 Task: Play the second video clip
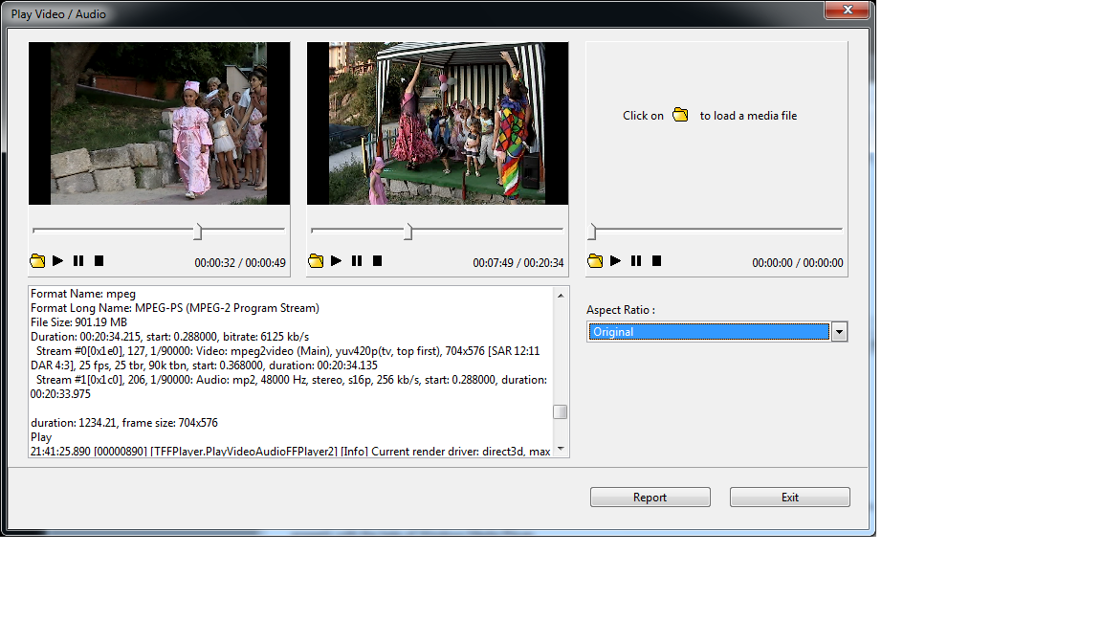click(x=337, y=260)
